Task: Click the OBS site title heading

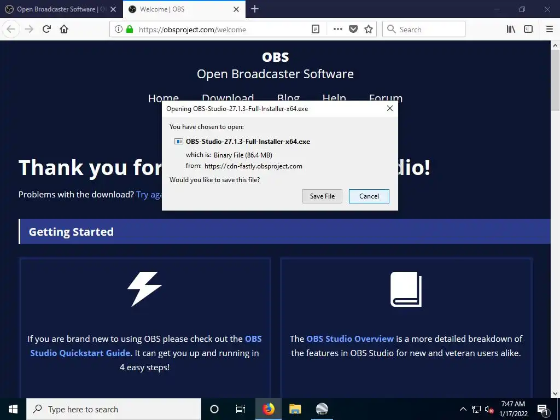Action: 276,57
